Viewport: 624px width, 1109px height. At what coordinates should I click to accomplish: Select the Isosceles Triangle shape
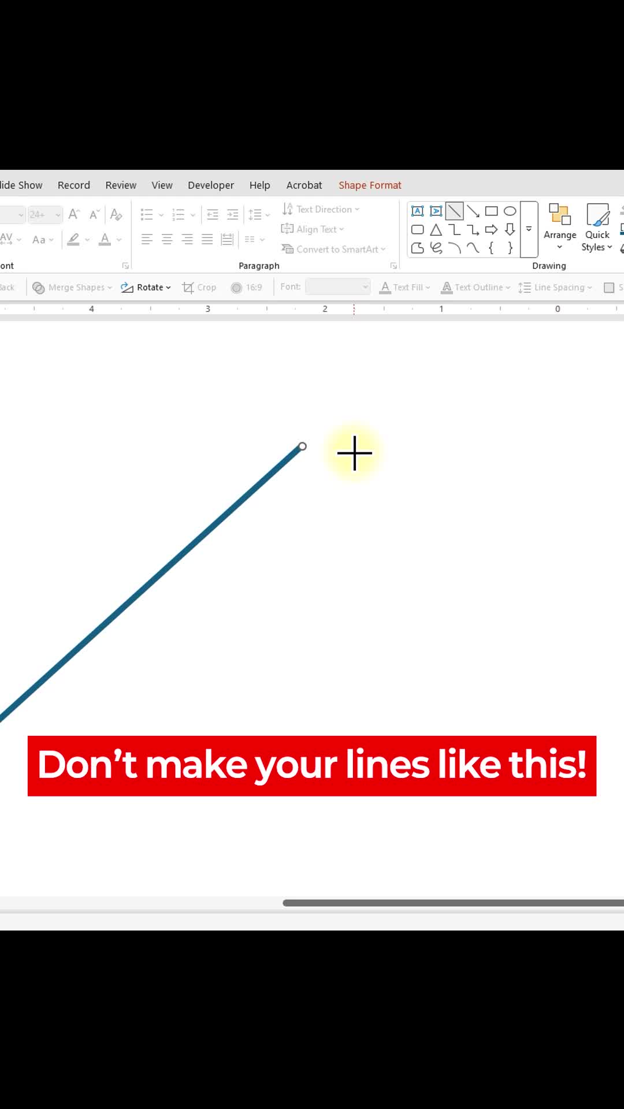[x=436, y=230]
